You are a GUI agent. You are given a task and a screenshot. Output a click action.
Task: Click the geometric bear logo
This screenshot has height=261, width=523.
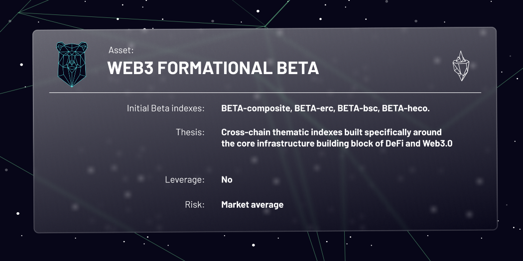(x=72, y=65)
